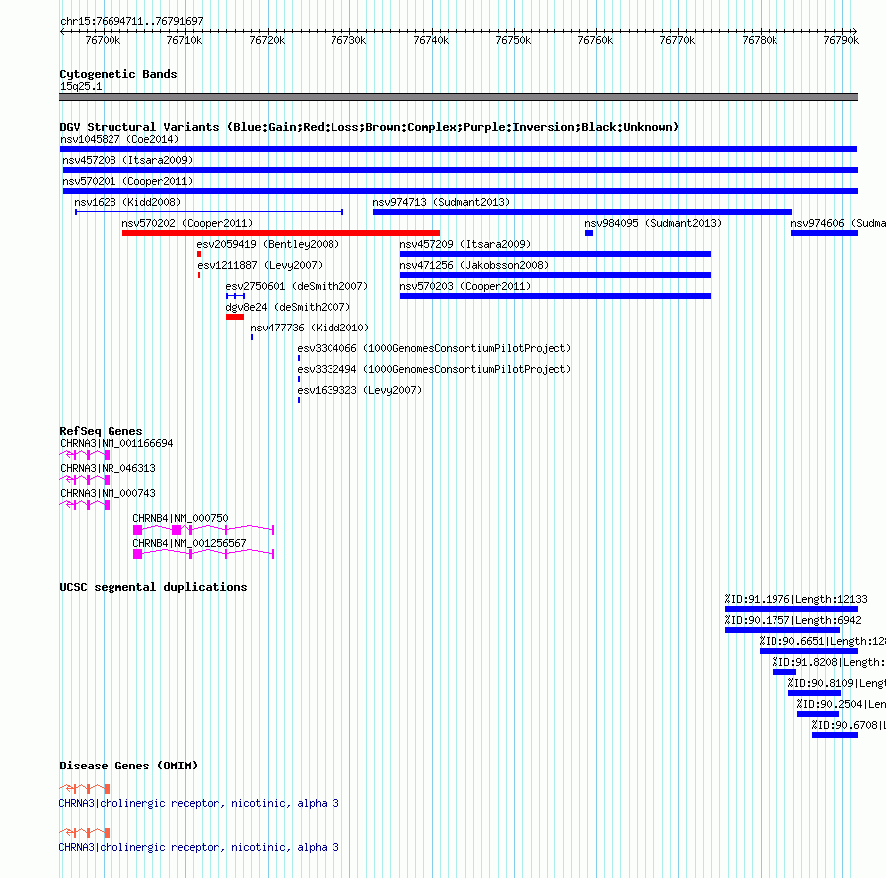Screen dimensions: 886x878
Task: Click the %ID:90.6651 segmental duplication
Action: 808,651
